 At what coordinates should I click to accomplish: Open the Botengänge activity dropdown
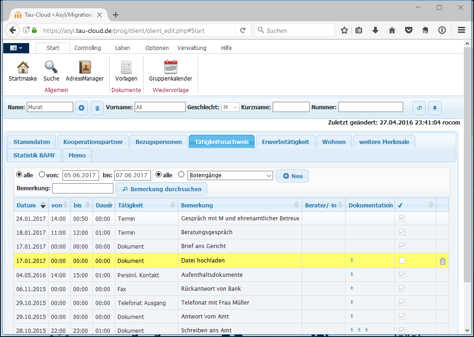[x=231, y=175]
